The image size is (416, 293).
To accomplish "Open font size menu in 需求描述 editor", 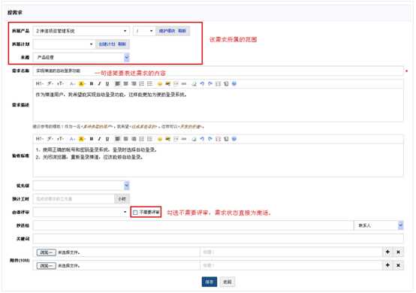I will coord(60,83).
